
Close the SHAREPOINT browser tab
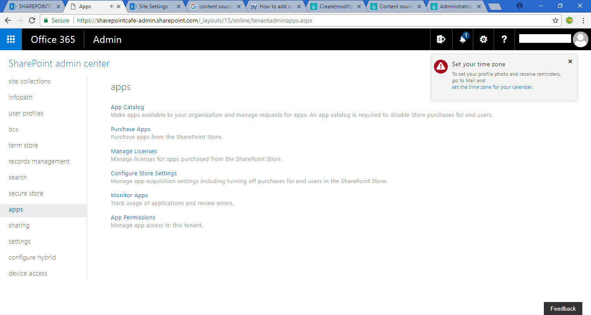[x=58, y=6]
